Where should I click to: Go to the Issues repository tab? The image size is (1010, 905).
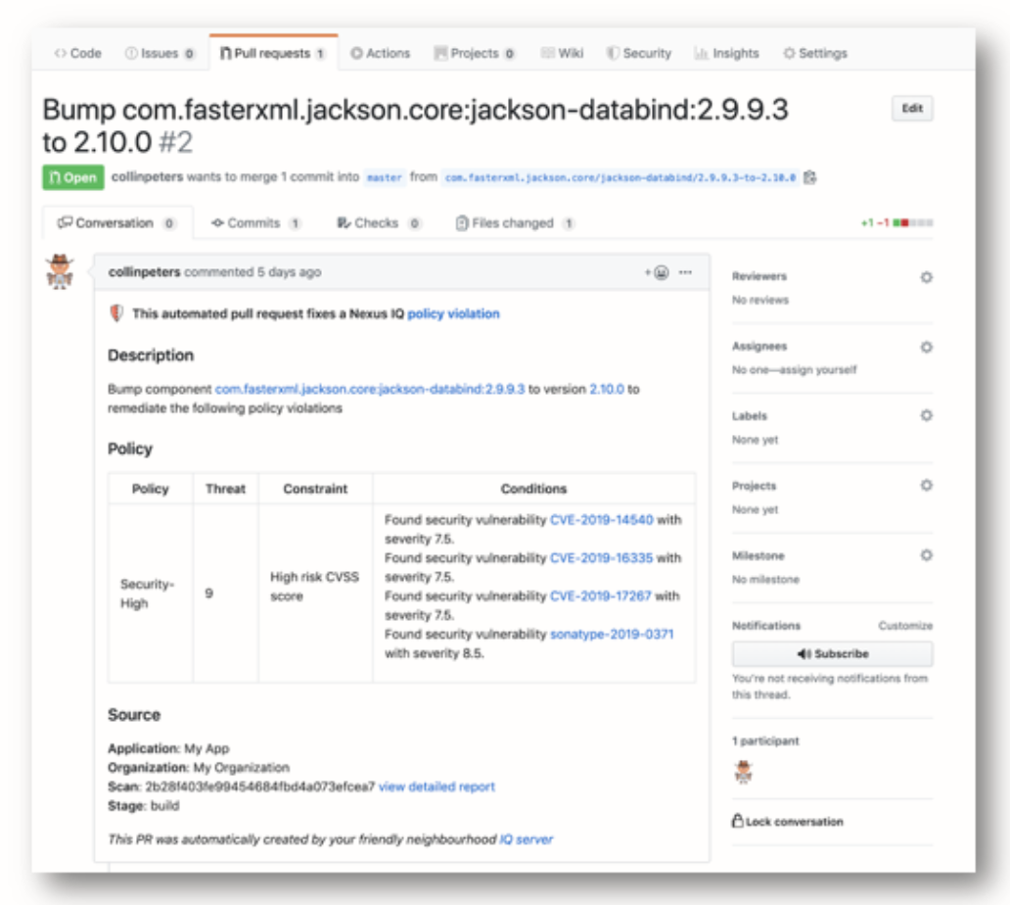160,54
